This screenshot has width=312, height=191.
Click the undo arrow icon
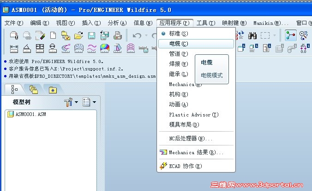click(x=137, y=36)
